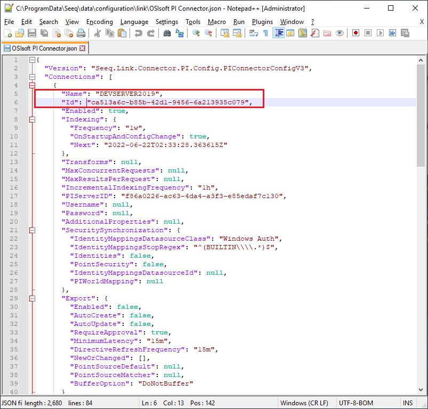The height and width of the screenshot is (409, 428).
Task: Toggle synchronize horizontal scrolling icon
Action: (237, 33)
